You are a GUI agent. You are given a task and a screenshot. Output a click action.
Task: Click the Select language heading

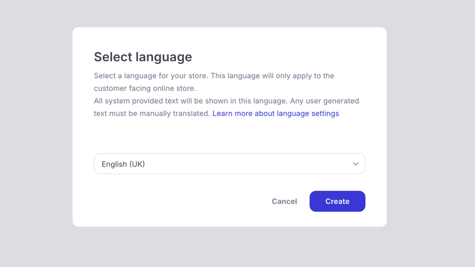(x=143, y=57)
